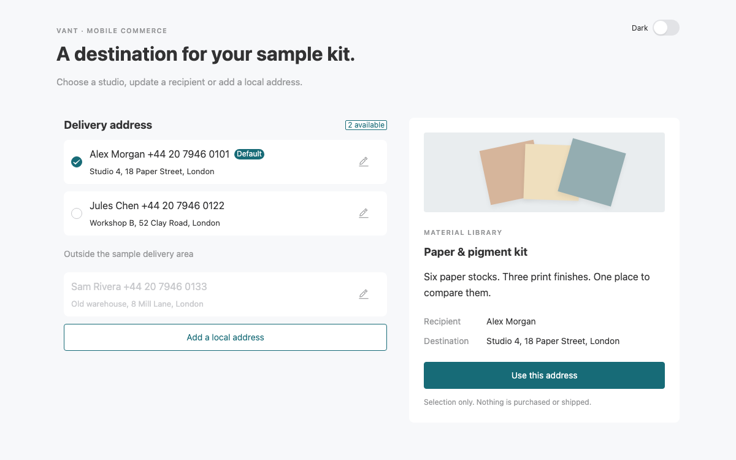Edit Alex Morgan's address with pencil icon
The height and width of the screenshot is (460, 736).
click(364, 162)
